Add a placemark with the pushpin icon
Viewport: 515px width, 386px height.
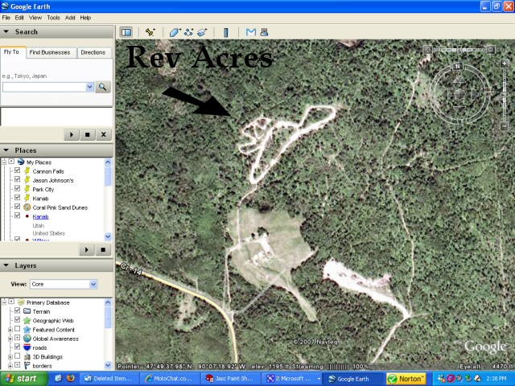pos(150,32)
